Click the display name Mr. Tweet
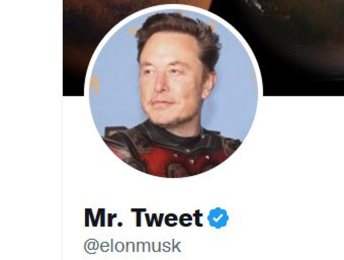The height and width of the screenshot is (260, 344). click(x=143, y=218)
